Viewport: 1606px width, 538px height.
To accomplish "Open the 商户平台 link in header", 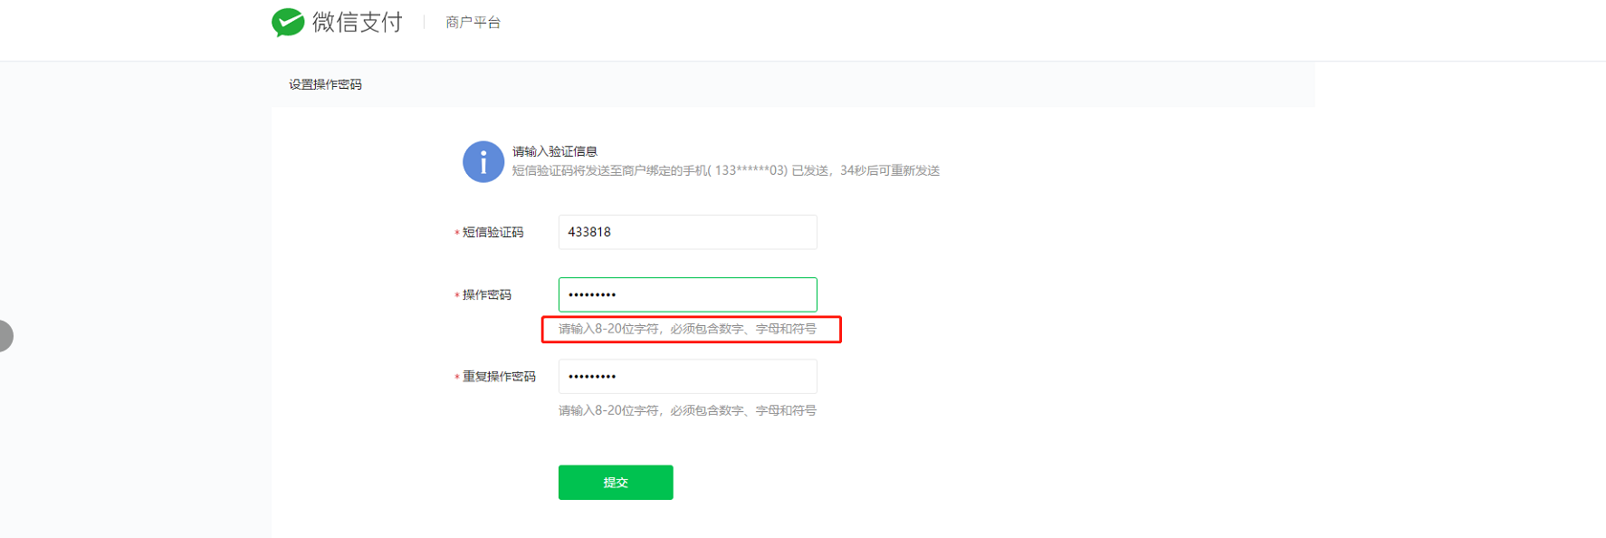I will click(x=473, y=22).
